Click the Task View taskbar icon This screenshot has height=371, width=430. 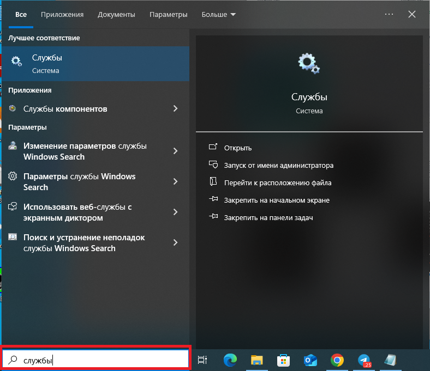tap(202, 360)
